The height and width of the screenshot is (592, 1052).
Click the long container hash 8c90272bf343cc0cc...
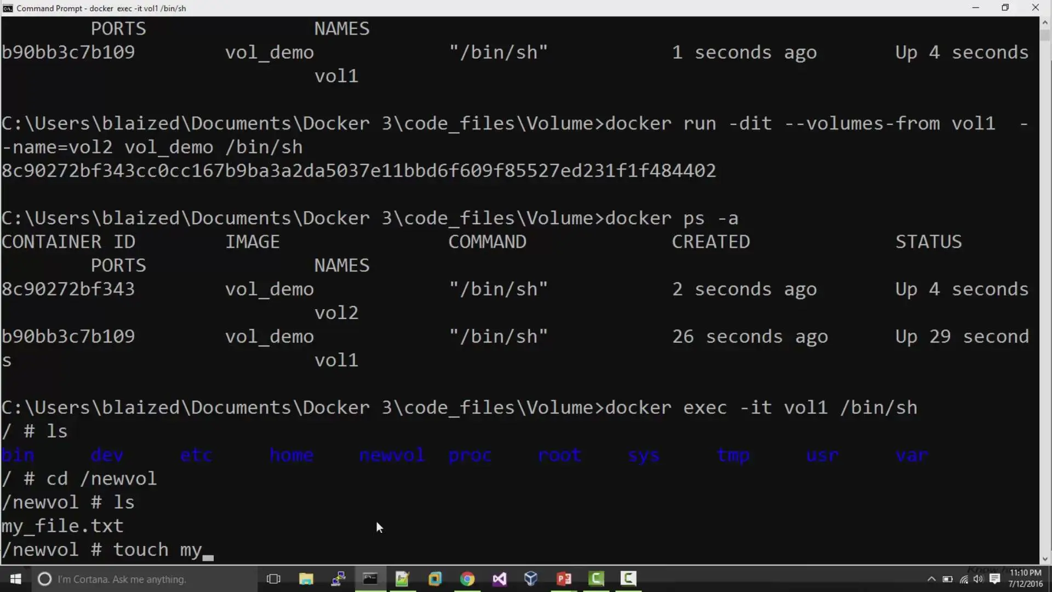tap(358, 171)
